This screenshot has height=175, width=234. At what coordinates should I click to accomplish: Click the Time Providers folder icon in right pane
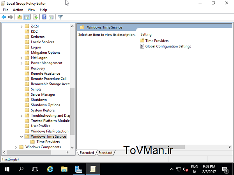pyautogui.click(x=142, y=40)
